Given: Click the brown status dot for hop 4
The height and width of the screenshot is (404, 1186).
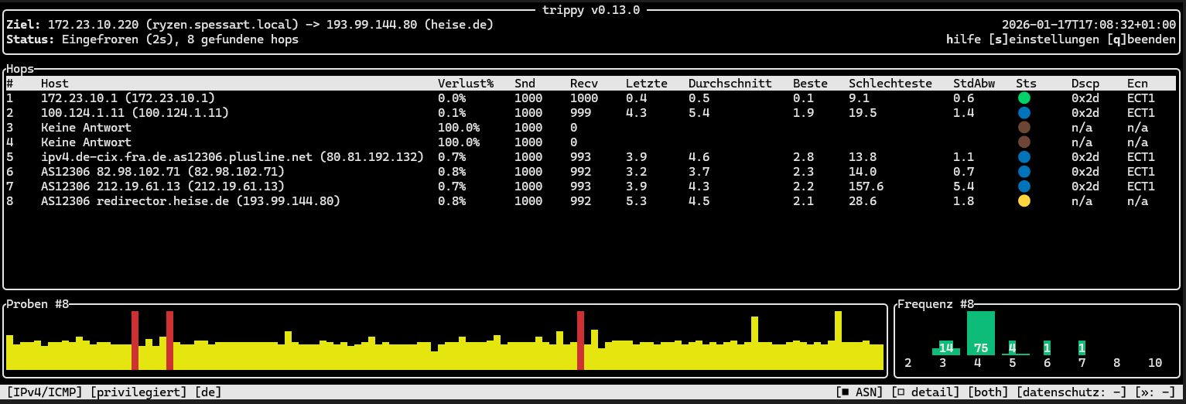Looking at the screenshot, I should pyautogui.click(x=1024, y=142).
